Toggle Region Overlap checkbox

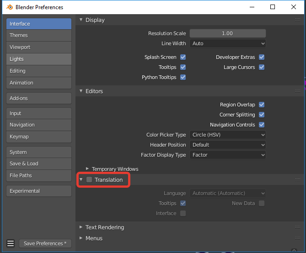click(x=262, y=105)
